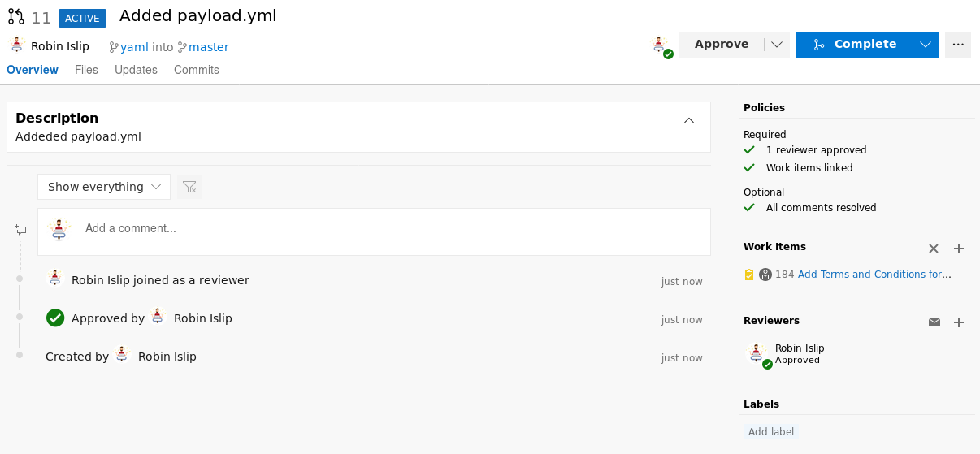The height and width of the screenshot is (454, 980).
Task: Collapse the Description section
Action: coord(689,120)
